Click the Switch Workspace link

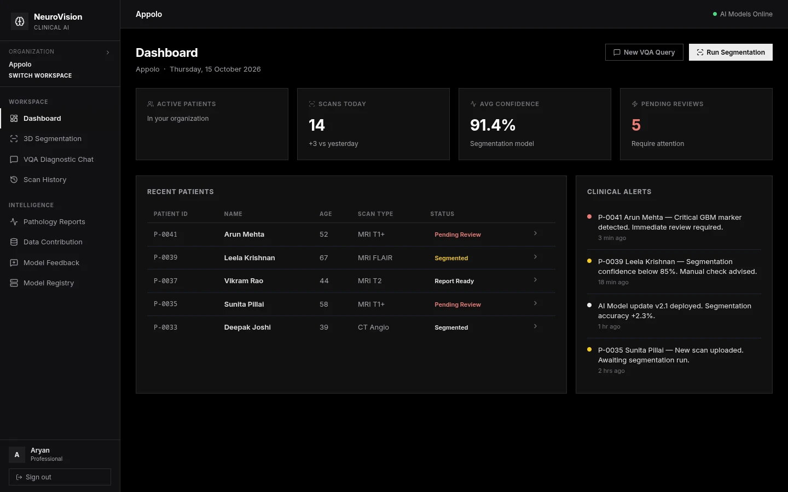pyautogui.click(x=40, y=75)
